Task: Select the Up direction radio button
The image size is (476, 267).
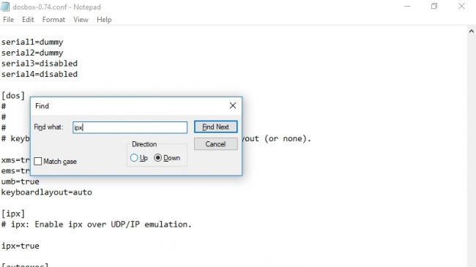Action: (134, 158)
